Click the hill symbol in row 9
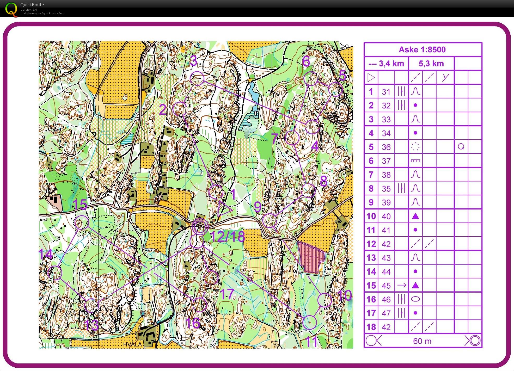 415,202
